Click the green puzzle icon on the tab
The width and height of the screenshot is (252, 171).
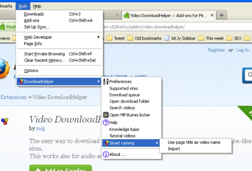(126, 15)
